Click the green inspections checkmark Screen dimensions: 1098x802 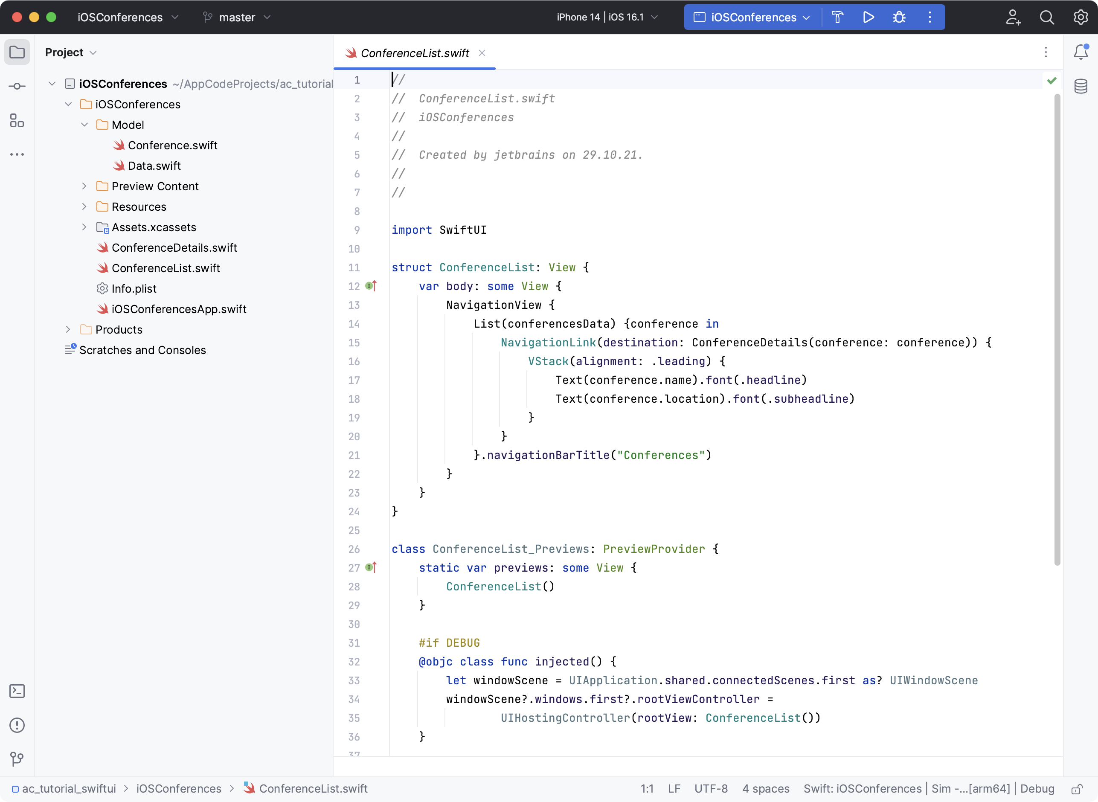(1052, 81)
